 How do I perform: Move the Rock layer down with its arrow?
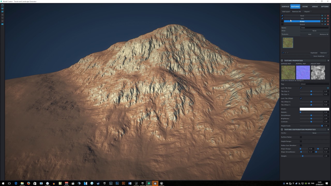(x=322, y=16)
